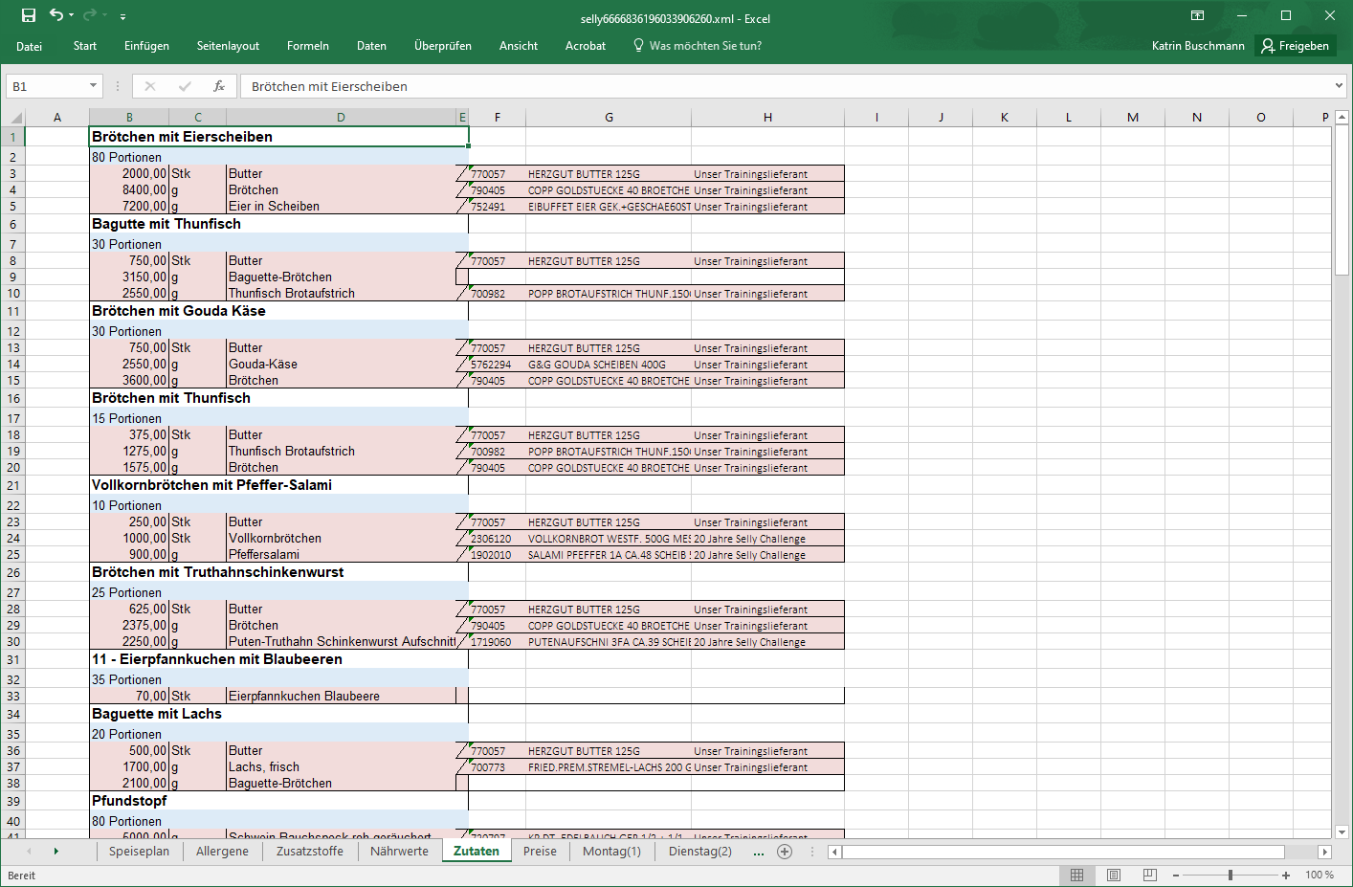Open Ribbon Display Options icon

1197,16
